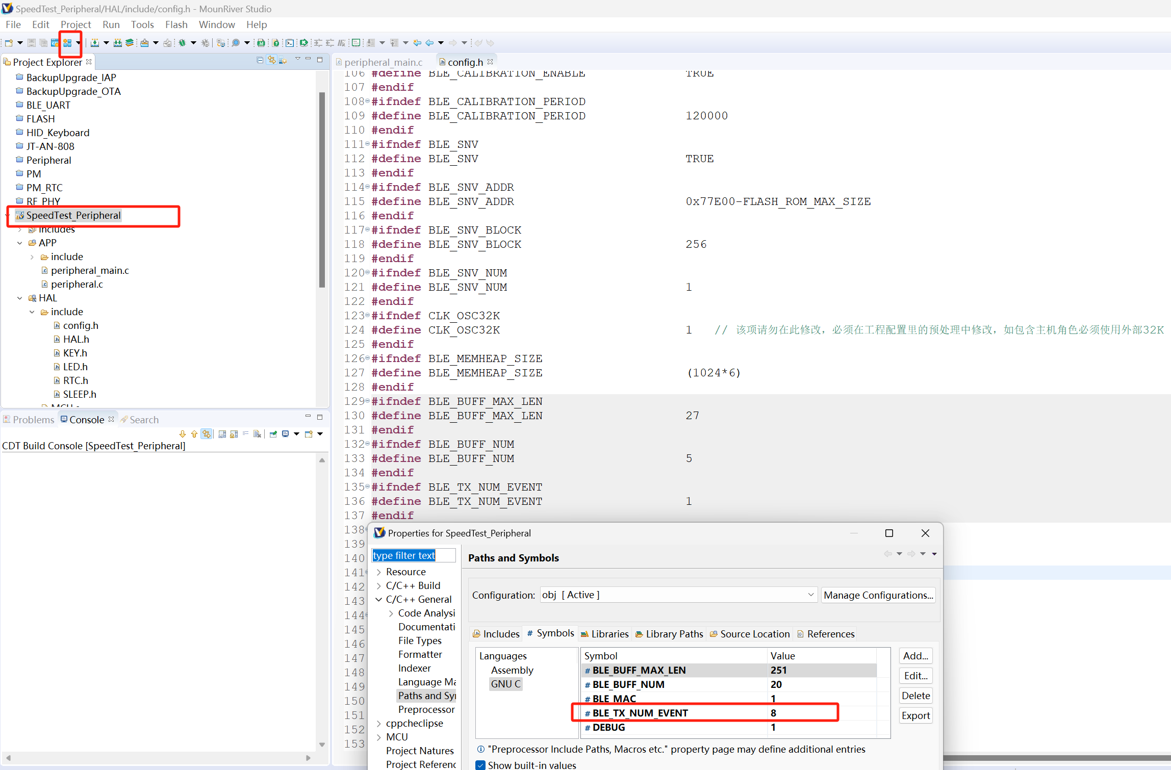Screen dimensions: 1171x770
Task: Expand MCU in Properties tree
Action: [379, 737]
